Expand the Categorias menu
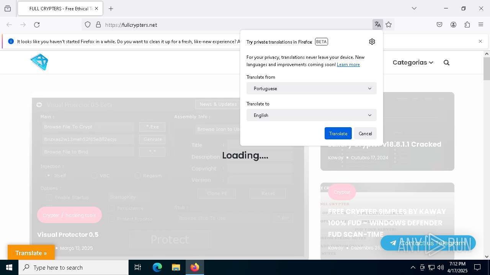Image resolution: width=490 pixels, height=275 pixels. click(413, 62)
